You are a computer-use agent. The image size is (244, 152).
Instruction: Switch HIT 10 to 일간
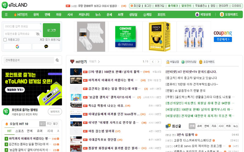click(42, 124)
